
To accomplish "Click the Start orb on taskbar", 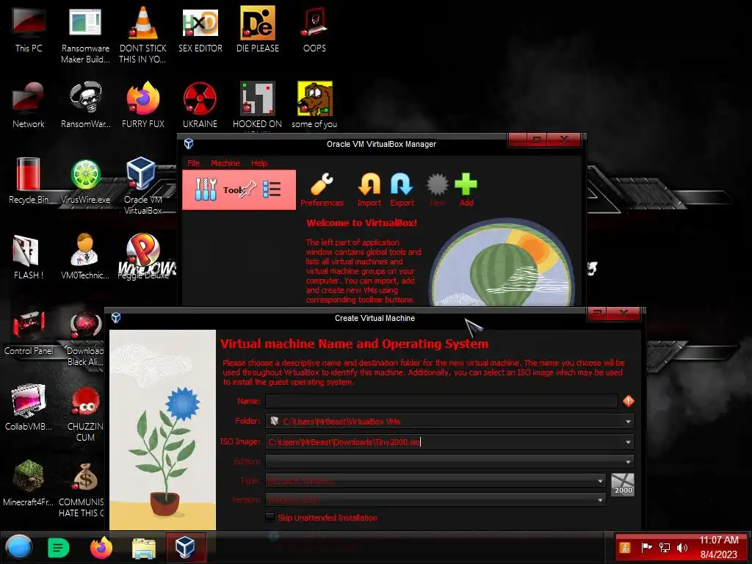I will [x=19, y=548].
